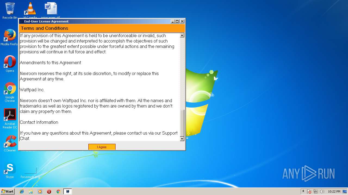Select the Skype desktop icon
This screenshot has height=195, width=348.
[x=10, y=170]
